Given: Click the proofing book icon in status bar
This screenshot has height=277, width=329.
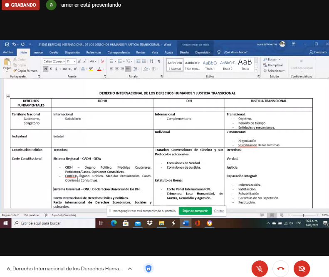Looking at the screenshot, I should coord(45,215).
